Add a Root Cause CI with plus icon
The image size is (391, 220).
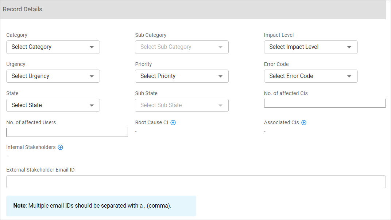click(x=173, y=123)
